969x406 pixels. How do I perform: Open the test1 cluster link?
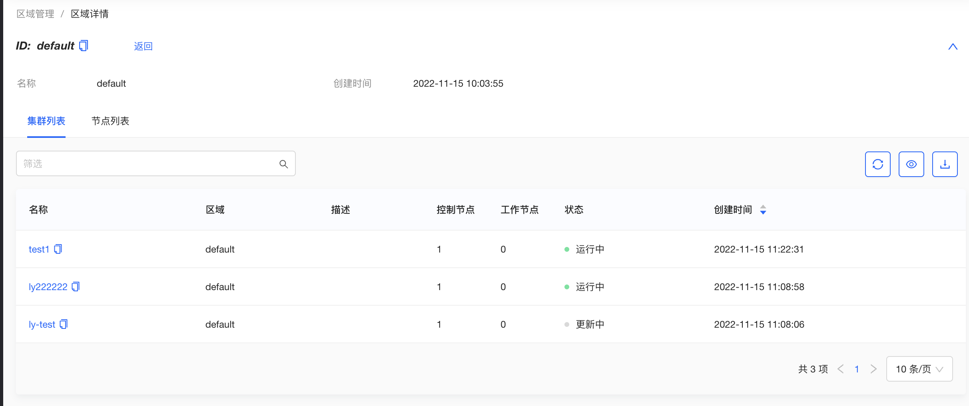tap(39, 249)
